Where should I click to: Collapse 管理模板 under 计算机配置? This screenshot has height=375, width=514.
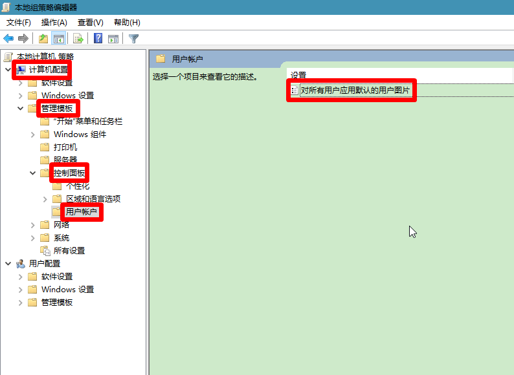tap(20, 109)
